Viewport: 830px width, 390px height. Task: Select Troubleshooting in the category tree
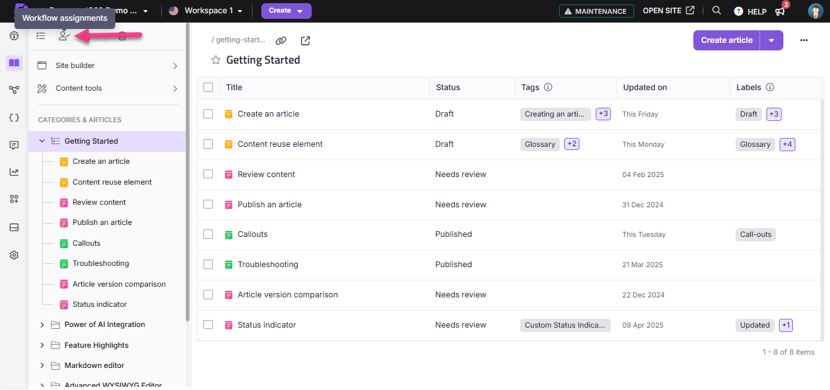pos(101,263)
